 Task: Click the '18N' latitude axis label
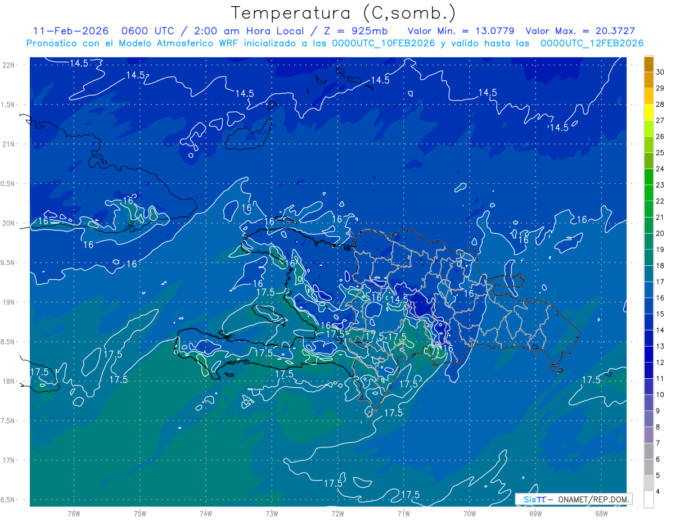coord(8,381)
